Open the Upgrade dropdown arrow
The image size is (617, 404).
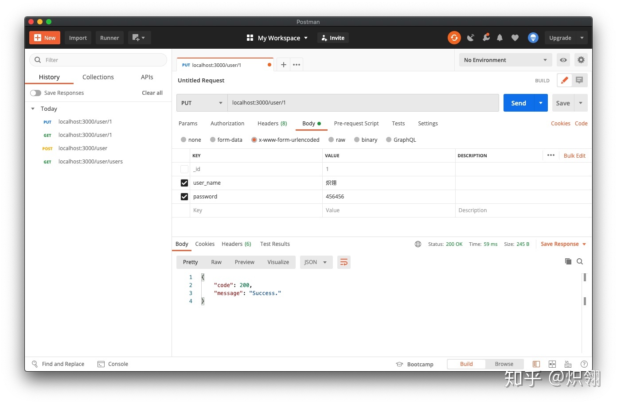click(582, 38)
